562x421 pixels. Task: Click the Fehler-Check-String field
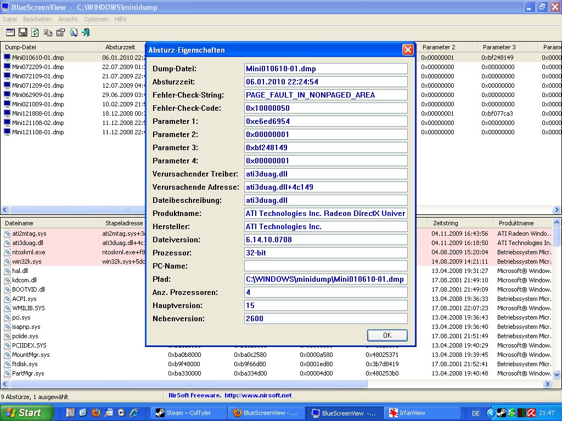326,95
